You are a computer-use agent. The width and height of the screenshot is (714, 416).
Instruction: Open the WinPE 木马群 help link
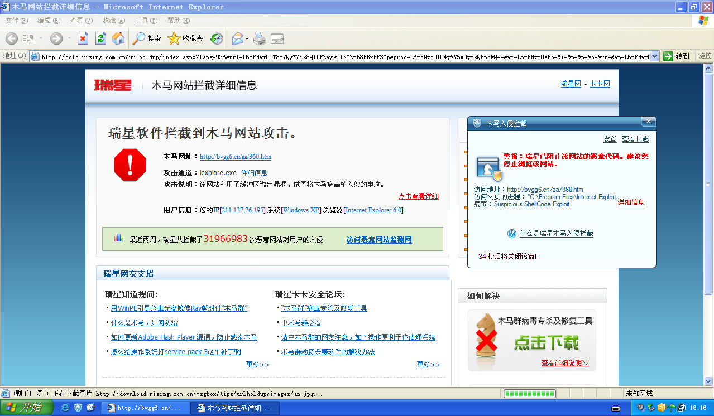179,308
